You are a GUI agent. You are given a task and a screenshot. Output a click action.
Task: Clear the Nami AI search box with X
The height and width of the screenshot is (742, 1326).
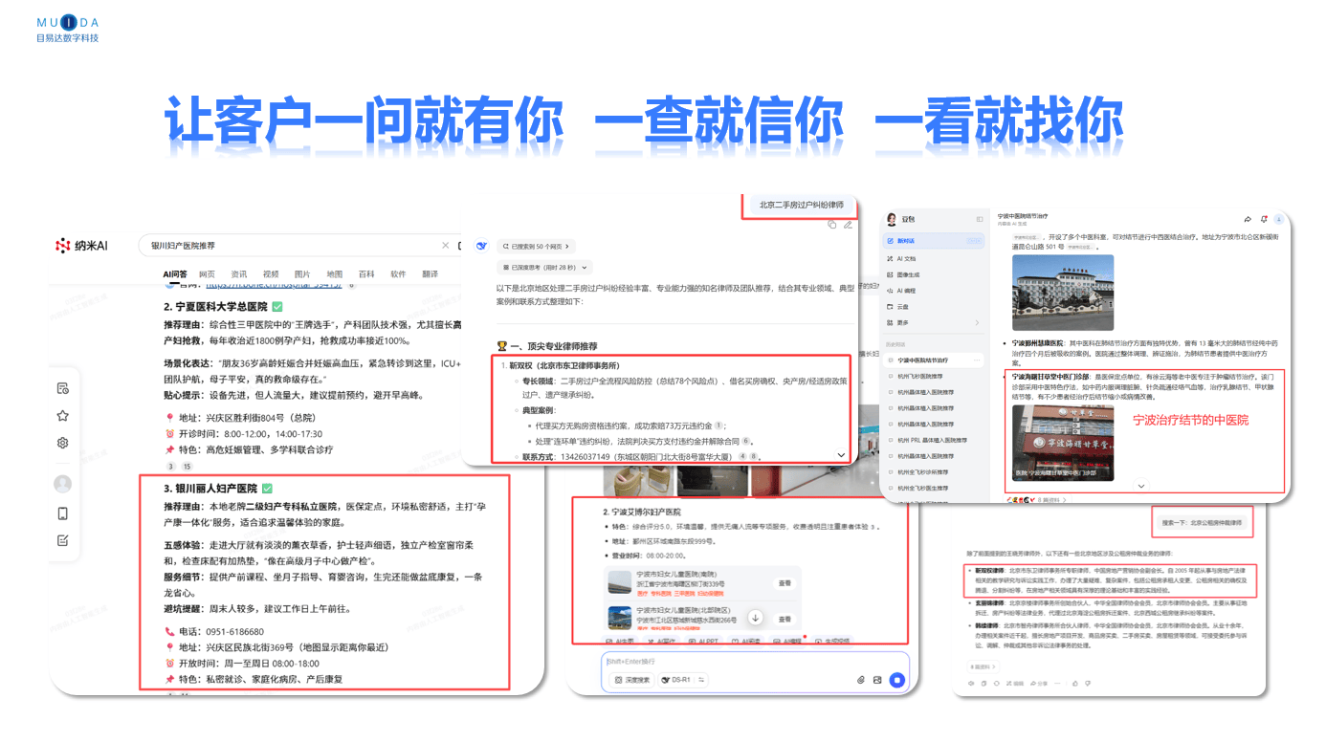click(445, 246)
